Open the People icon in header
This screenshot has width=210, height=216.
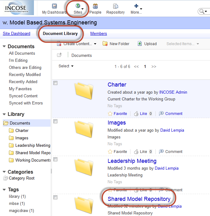95,6
